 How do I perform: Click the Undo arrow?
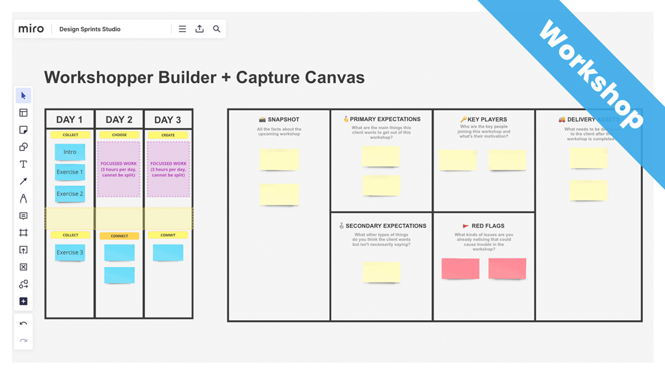coord(23,324)
